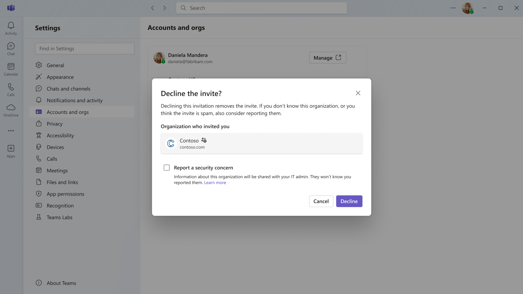Viewport: 523px width, 294px height.
Task: Close the Decline the invite dialog
Action: click(x=358, y=93)
